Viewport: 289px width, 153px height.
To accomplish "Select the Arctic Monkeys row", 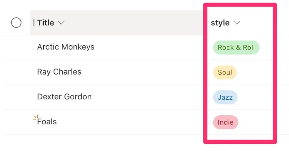I will point(16,48).
